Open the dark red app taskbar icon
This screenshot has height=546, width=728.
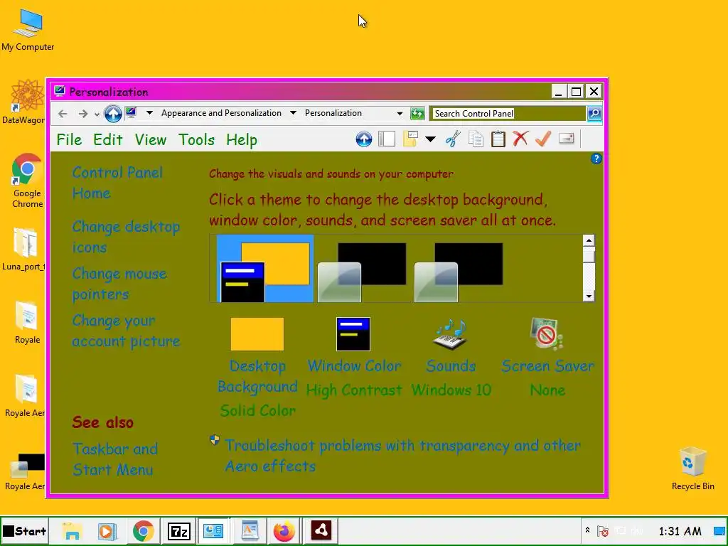click(x=321, y=530)
